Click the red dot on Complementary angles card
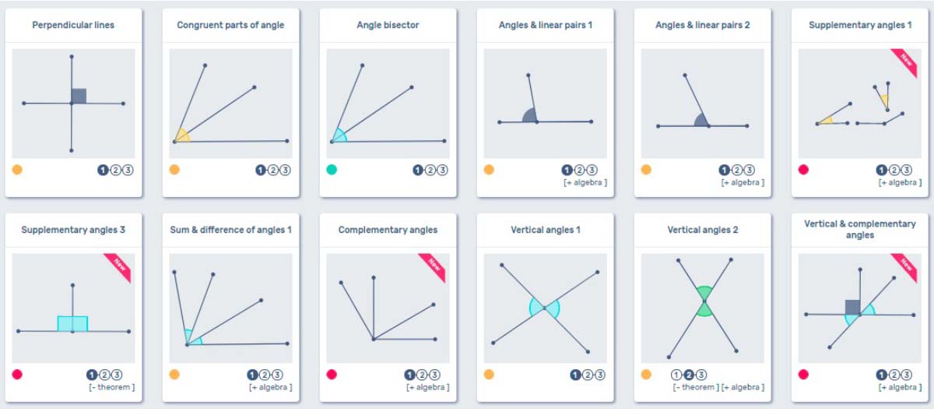 pos(332,375)
